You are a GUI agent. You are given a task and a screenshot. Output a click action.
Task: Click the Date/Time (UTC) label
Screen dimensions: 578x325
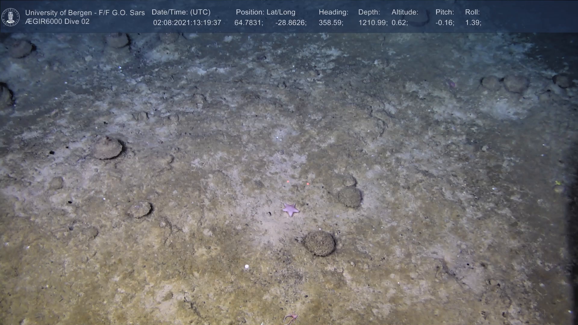[181, 12]
